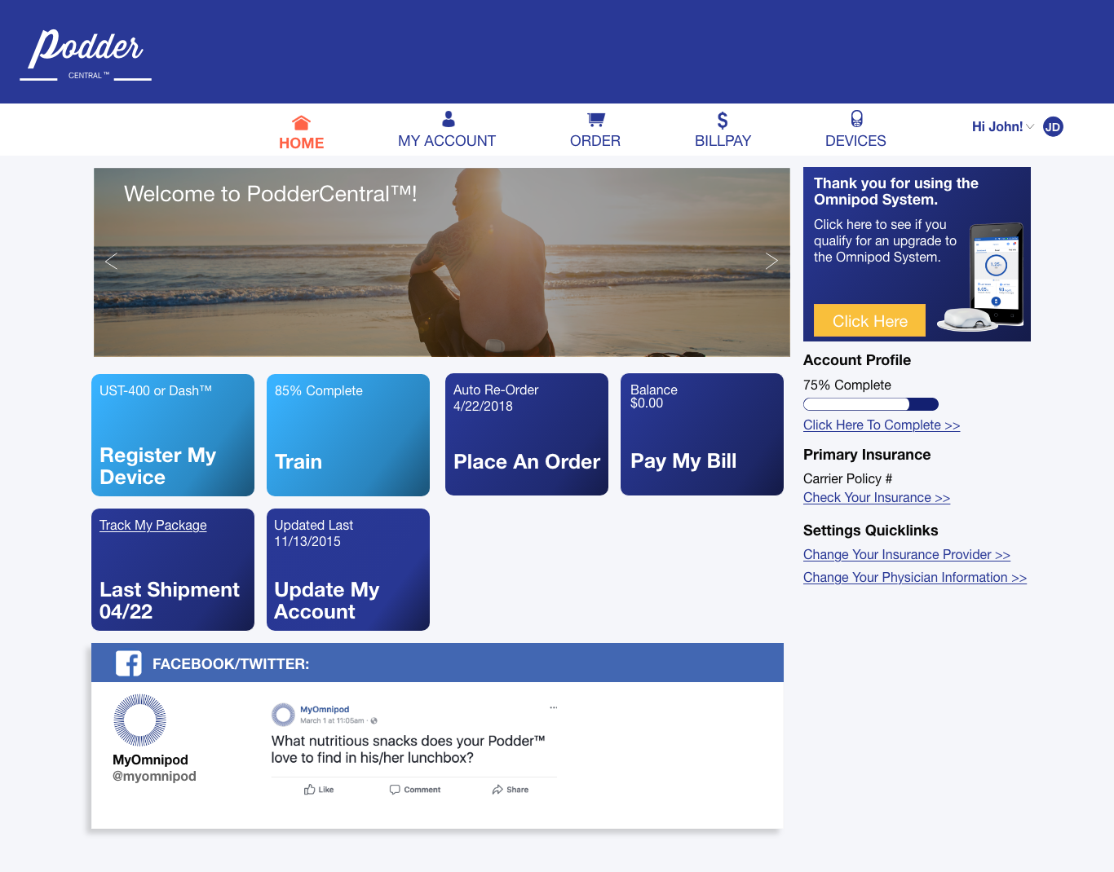Click the @myomnipod handle
Screen dimensions: 1114x872
click(x=154, y=777)
